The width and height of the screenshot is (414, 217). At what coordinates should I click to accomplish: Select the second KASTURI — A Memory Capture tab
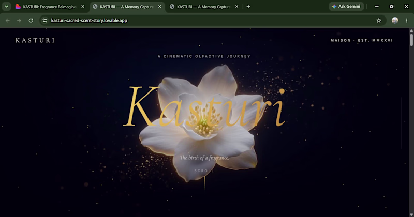[x=127, y=7]
